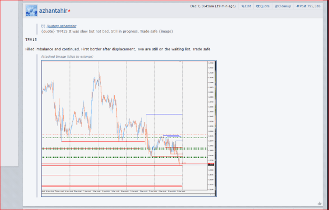Click the quote marks icon beside Quoting
The image size is (329, 210).
(x=43, y=26)
